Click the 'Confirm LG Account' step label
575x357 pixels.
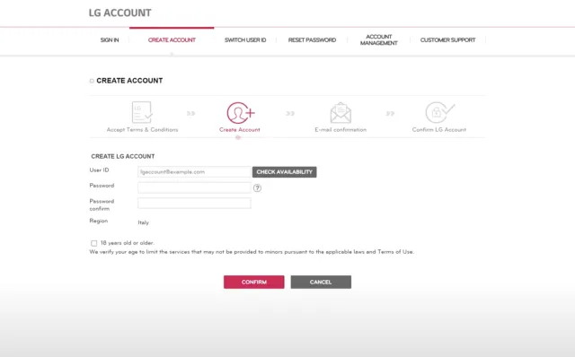coord(439,130)
